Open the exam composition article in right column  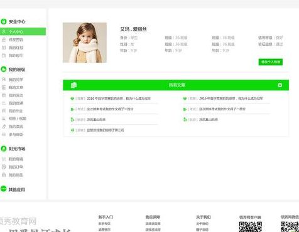222,109
